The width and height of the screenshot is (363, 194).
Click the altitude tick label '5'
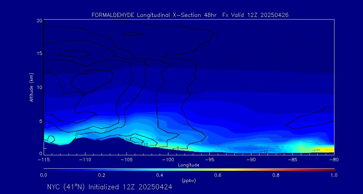(x=41, y=121)
